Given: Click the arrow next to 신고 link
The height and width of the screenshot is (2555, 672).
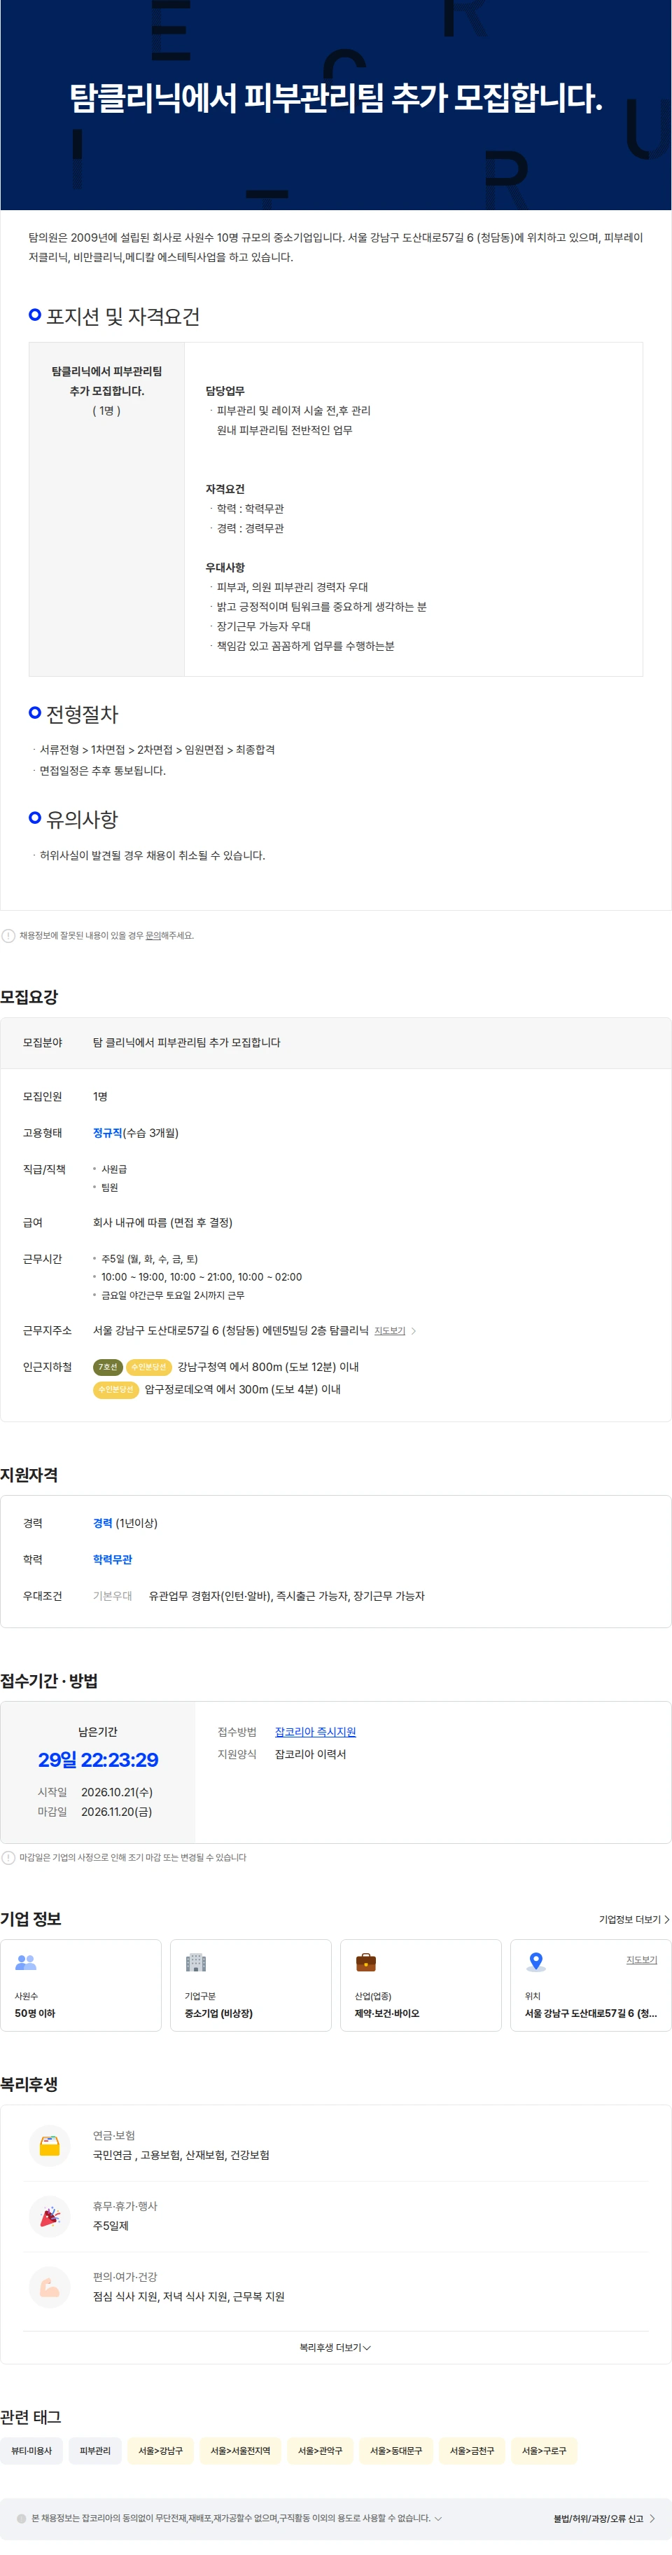Looking at the screenshot, I should tap(652, 2519).
